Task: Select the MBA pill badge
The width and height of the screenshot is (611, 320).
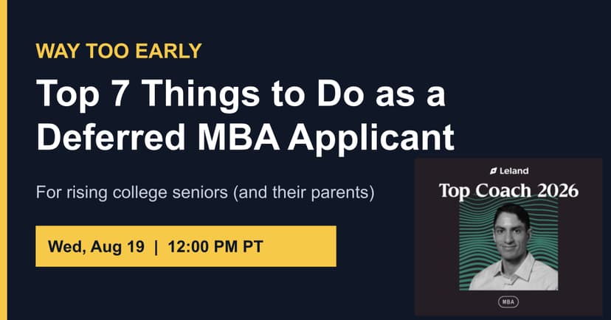Action: coord(508,302)
